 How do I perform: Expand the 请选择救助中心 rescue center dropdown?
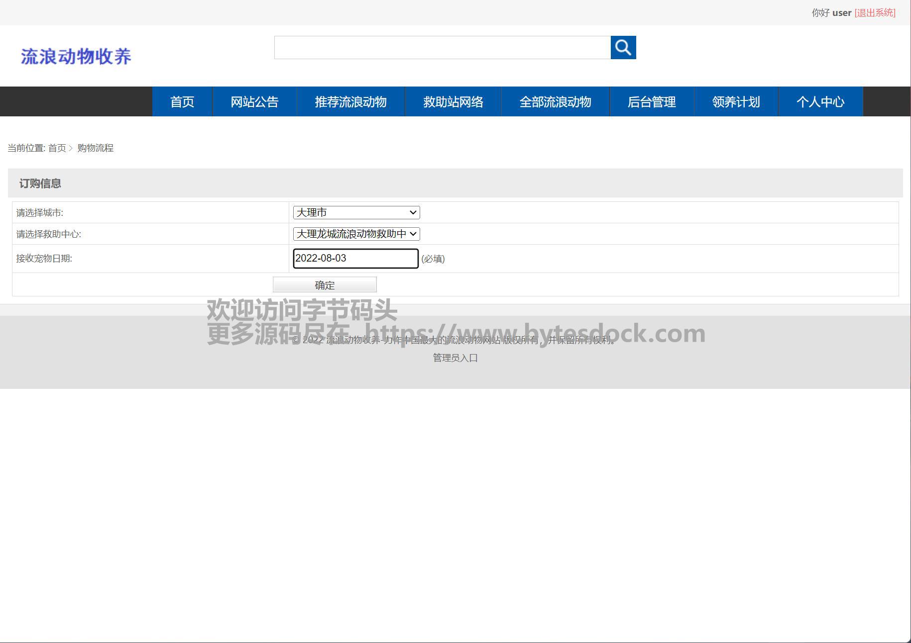[x=356, y=234]
